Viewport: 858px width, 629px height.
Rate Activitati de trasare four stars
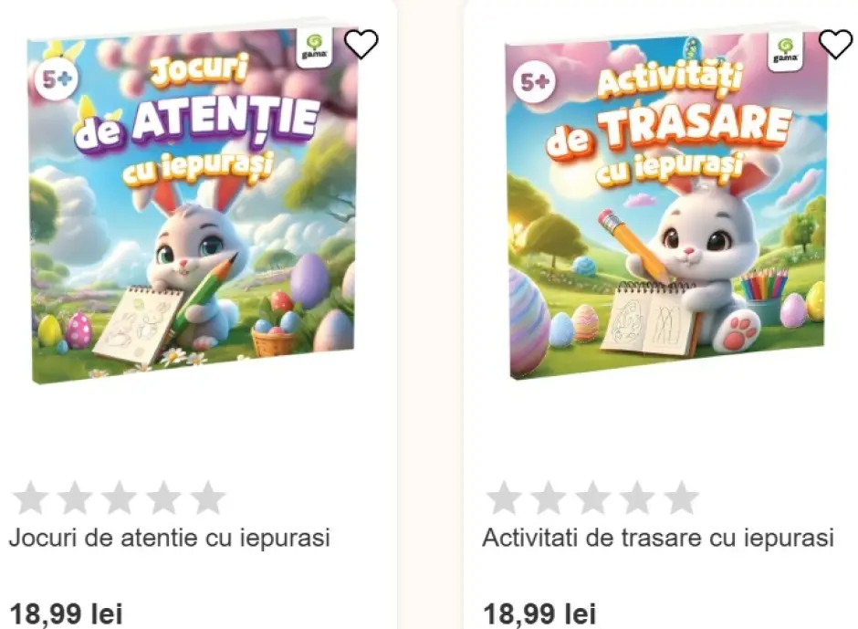tap(637, 498)
